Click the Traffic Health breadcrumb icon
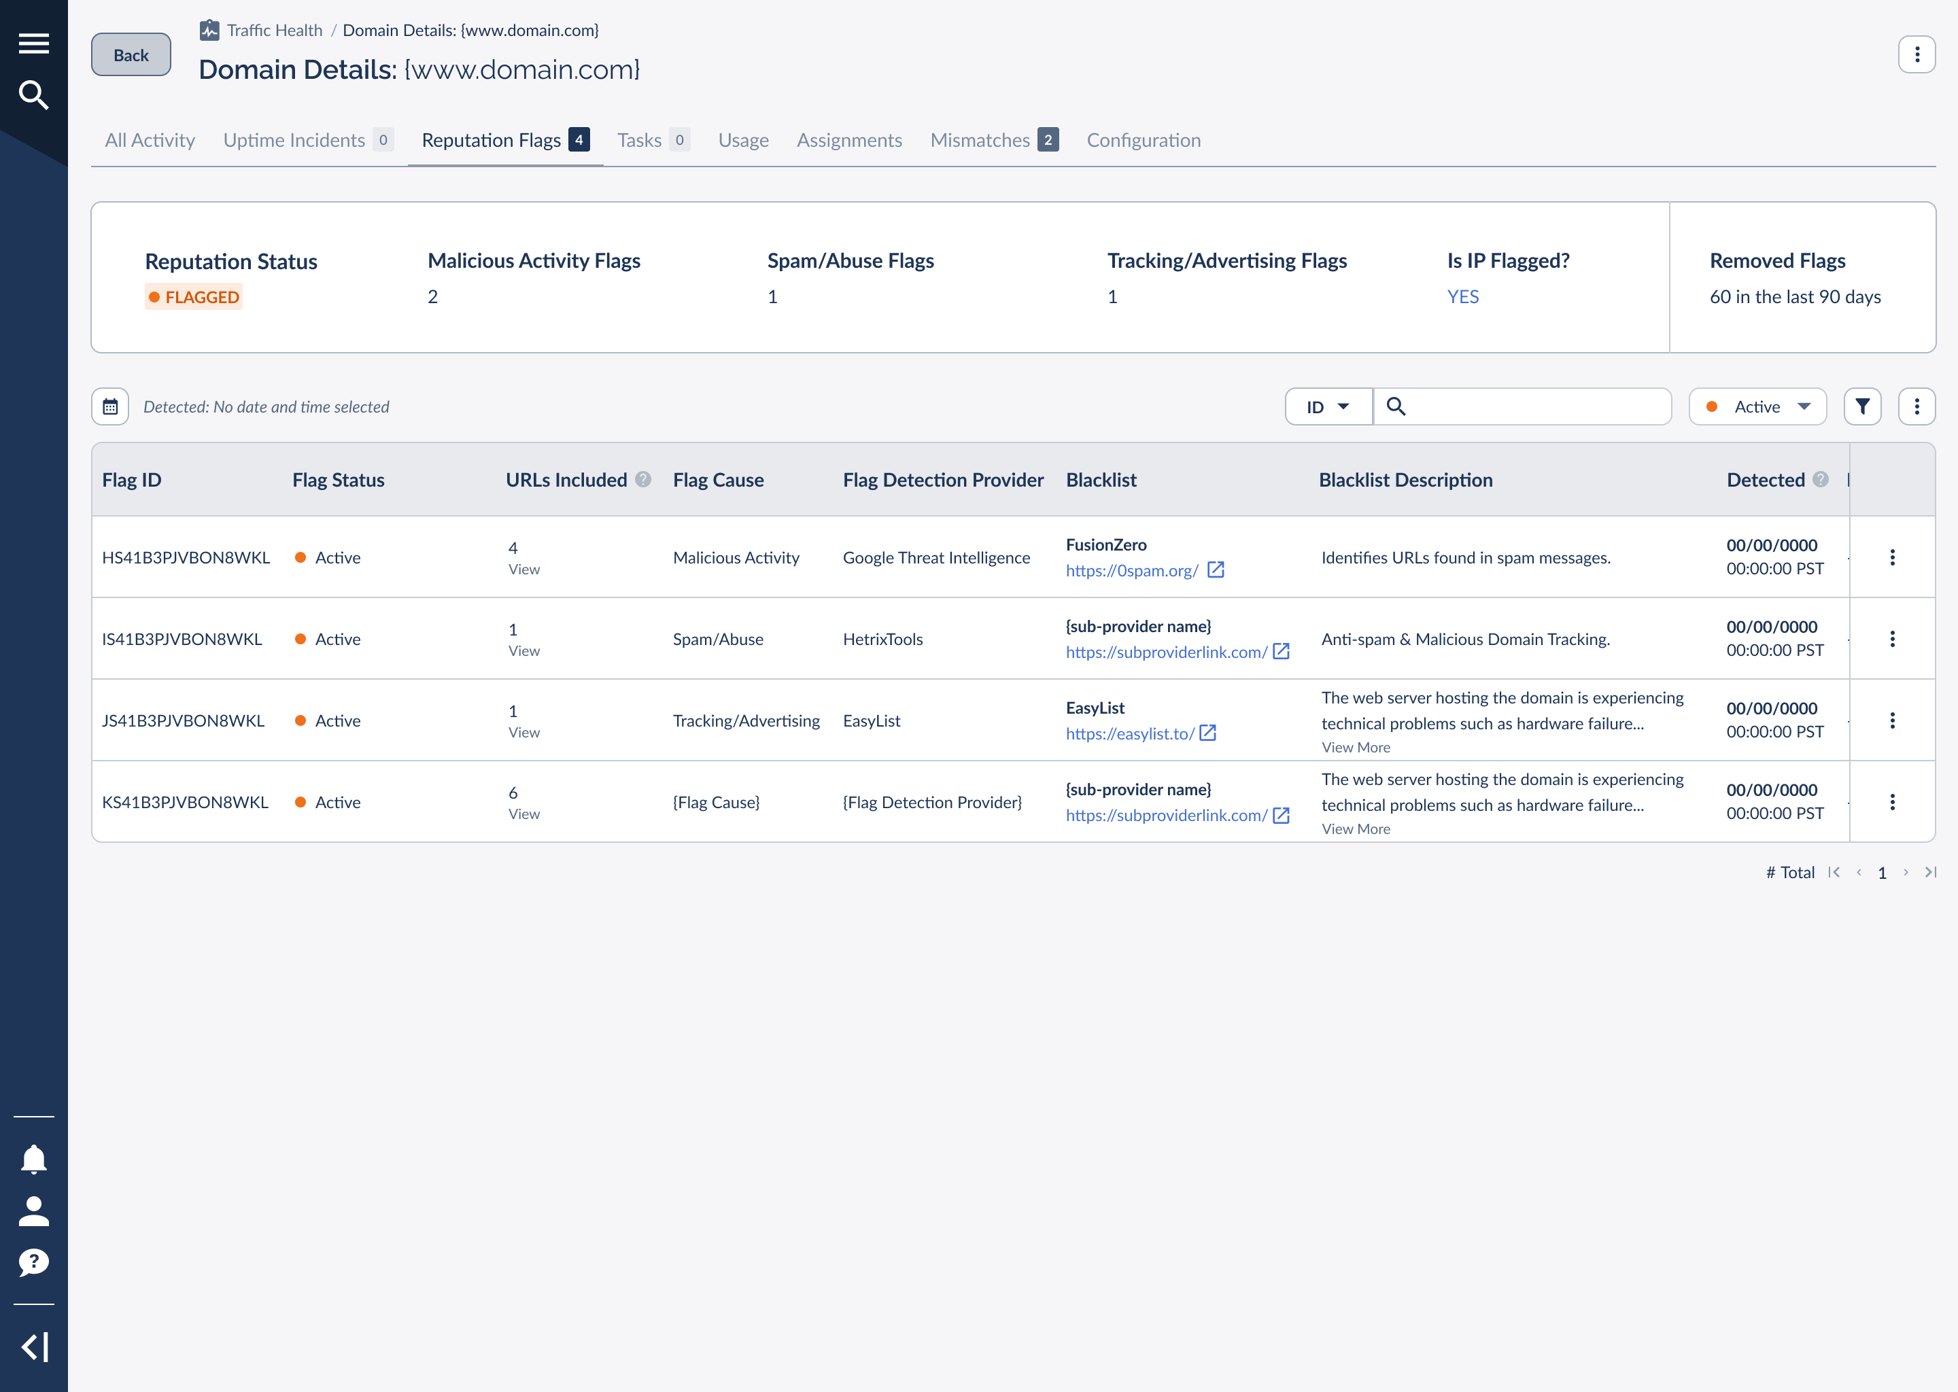This screenshot has height=1392, width=1958. [209, 30]
